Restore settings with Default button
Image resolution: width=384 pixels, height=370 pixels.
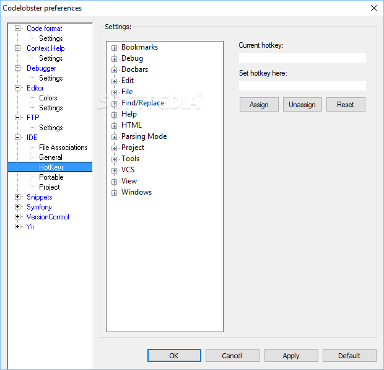point(349,356)
